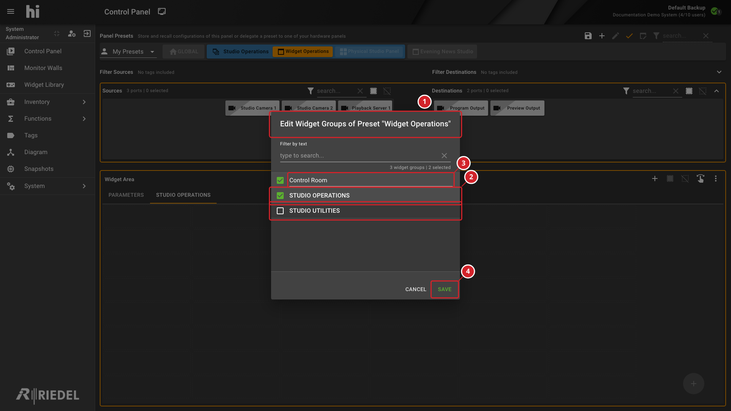Screen dimensions: 731x411
Task: Click the touch-hand icon in Widget Area
Action: (701, 178)
